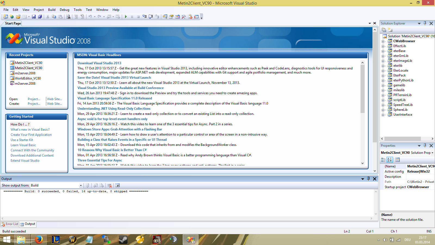Open Download Visual Studio 2013 headline

[99, 63]
